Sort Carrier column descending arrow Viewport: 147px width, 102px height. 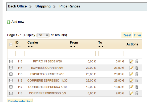click(x=28, y=46)
